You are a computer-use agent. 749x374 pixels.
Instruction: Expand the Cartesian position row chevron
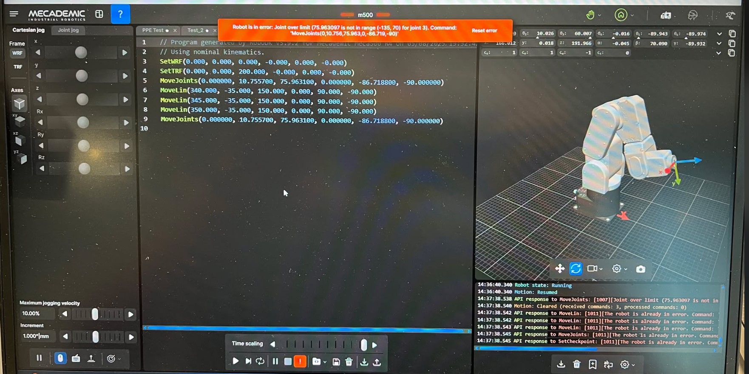click(719, 43)
